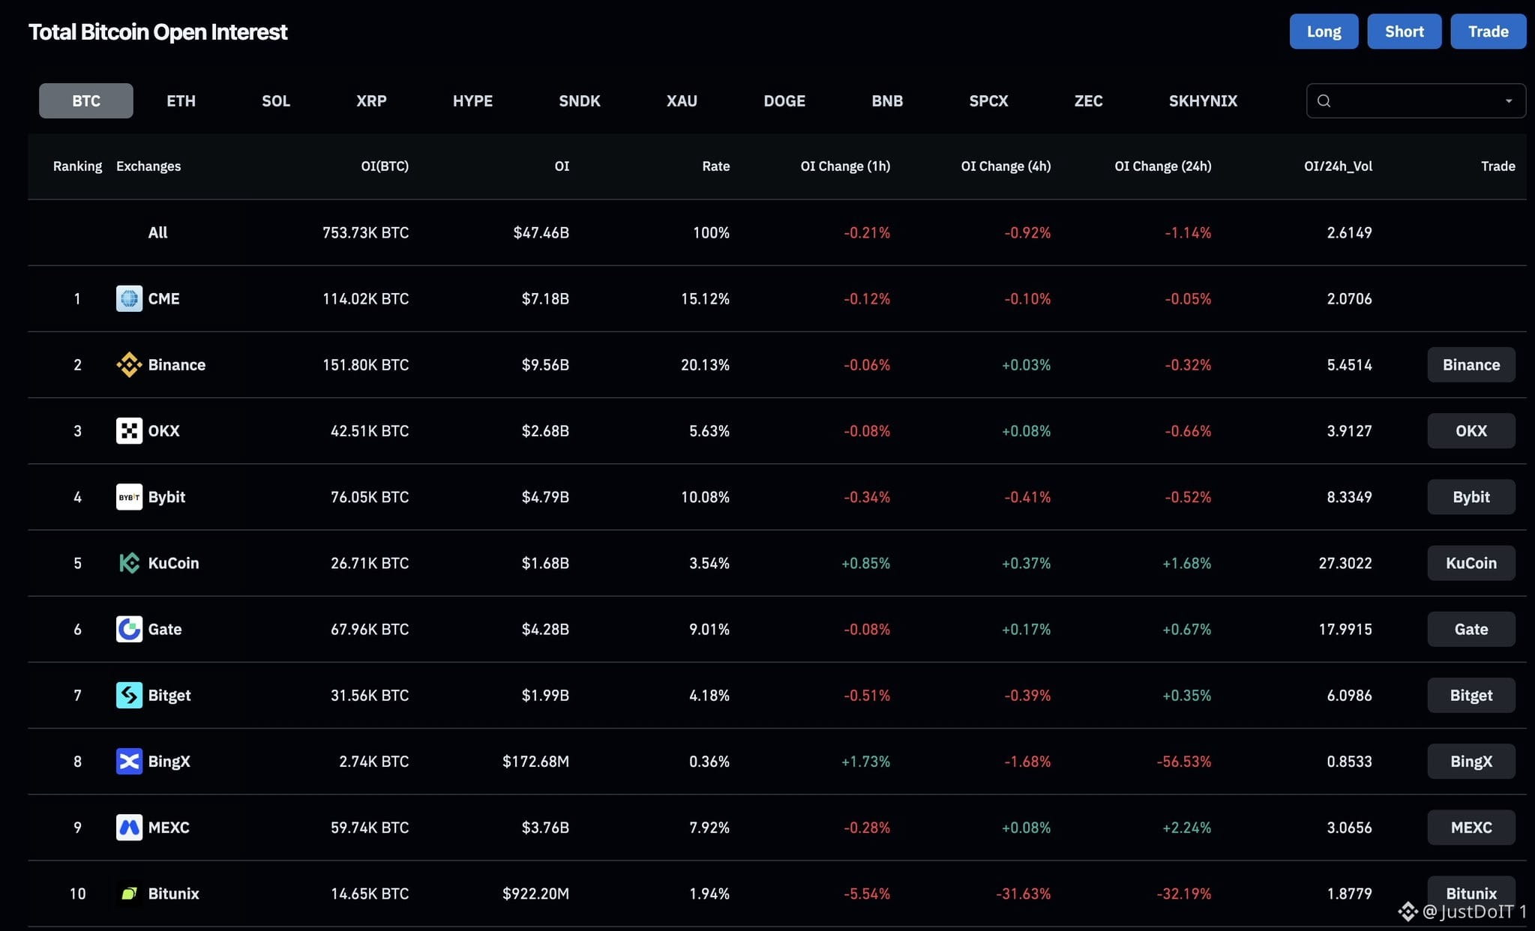Click the MEXC logo icon

coord(129,827)
